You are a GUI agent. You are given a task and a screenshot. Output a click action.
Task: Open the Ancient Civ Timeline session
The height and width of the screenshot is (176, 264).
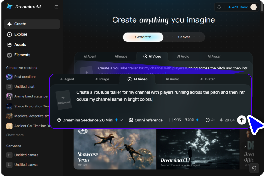[x=27, y=126]
